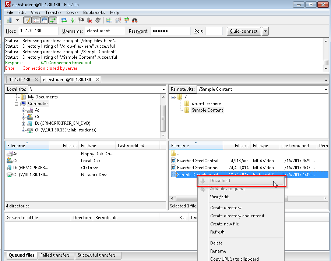This screenshot has height=261, width=331.
Task: Select Sample Content remote folder
Action: coord(207,110)
